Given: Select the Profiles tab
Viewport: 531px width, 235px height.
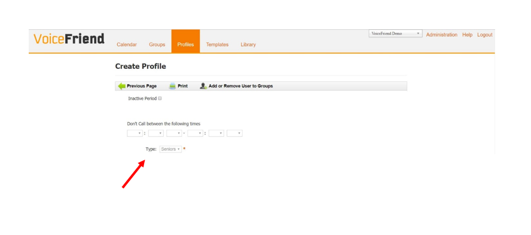Looking at the screenshot, I should click(x=185, y=41).
